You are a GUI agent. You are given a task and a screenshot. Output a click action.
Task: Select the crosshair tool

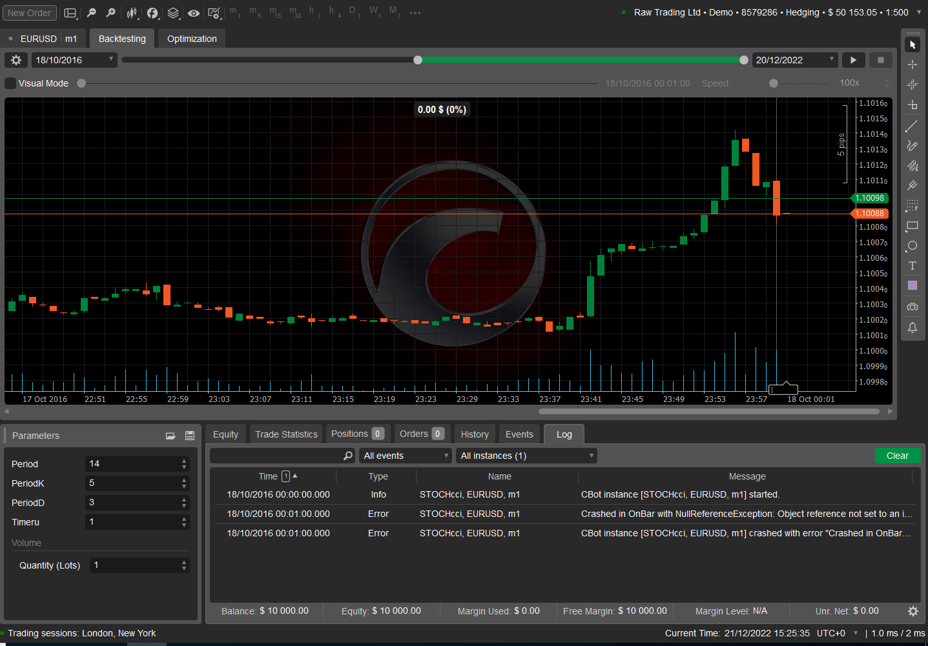point(913,65)
